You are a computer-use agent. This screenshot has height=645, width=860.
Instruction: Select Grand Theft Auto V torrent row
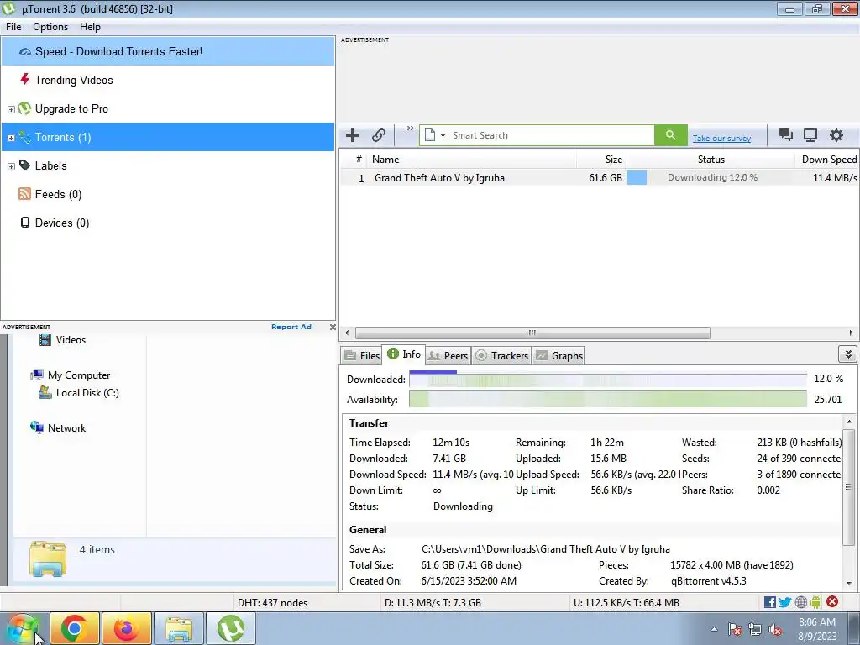[x=599, y=178]
